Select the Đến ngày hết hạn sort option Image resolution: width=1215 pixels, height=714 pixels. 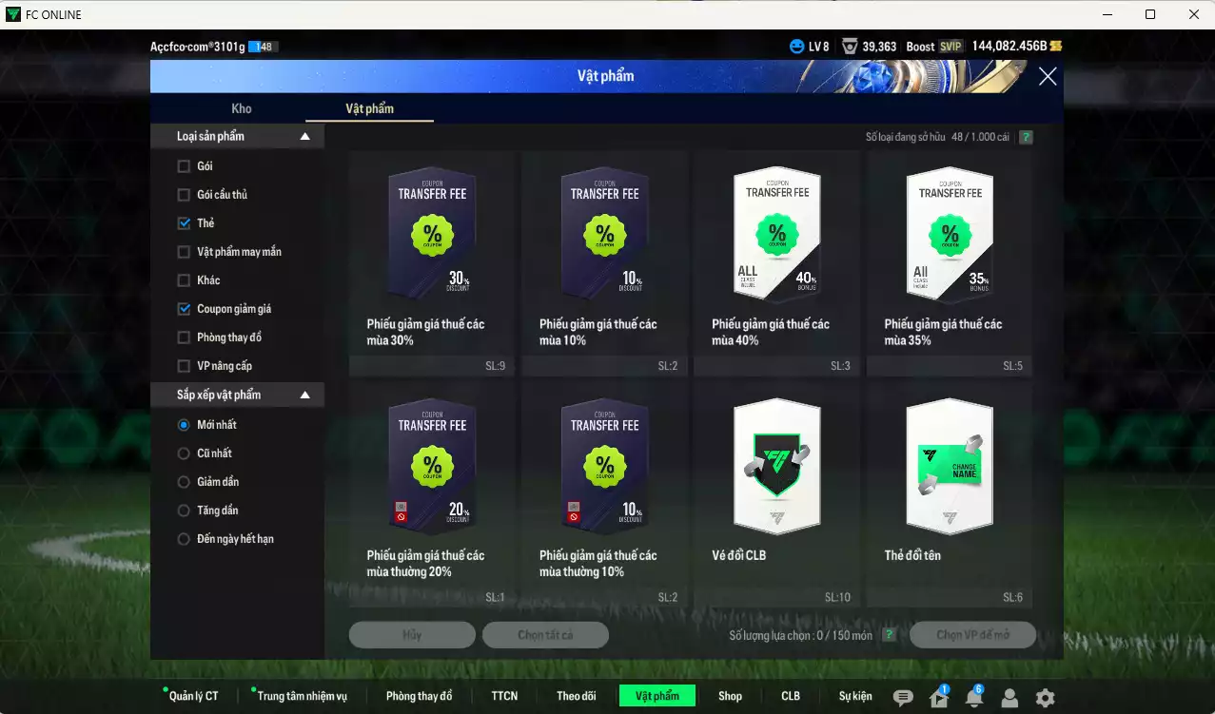click(182, 538)
